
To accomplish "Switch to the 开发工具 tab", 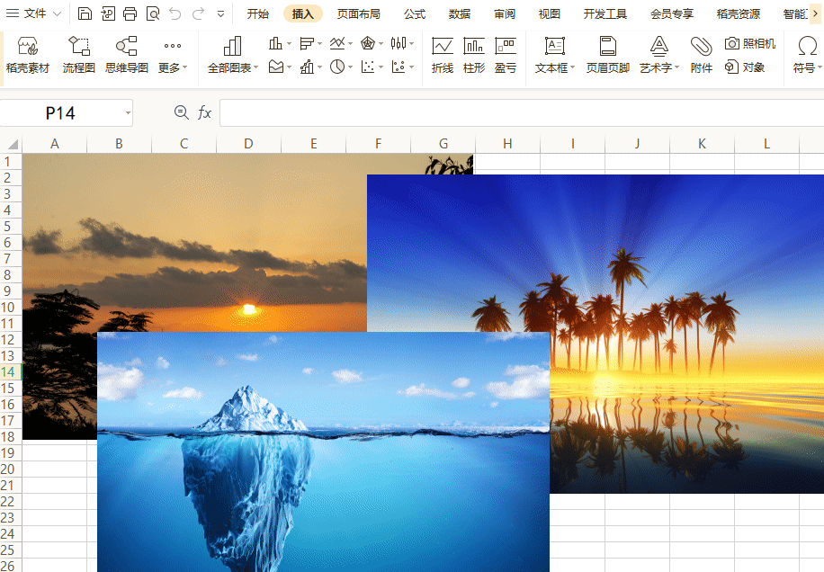I will [x=605, y=14].
